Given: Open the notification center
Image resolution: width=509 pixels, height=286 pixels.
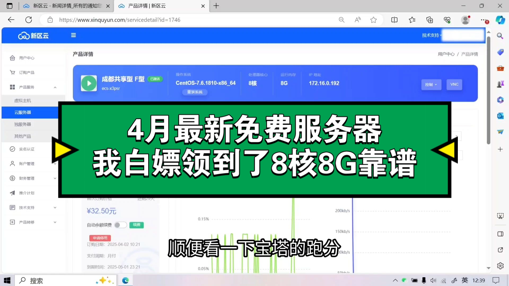Looking at the screenshot, I should coord(495,280).
